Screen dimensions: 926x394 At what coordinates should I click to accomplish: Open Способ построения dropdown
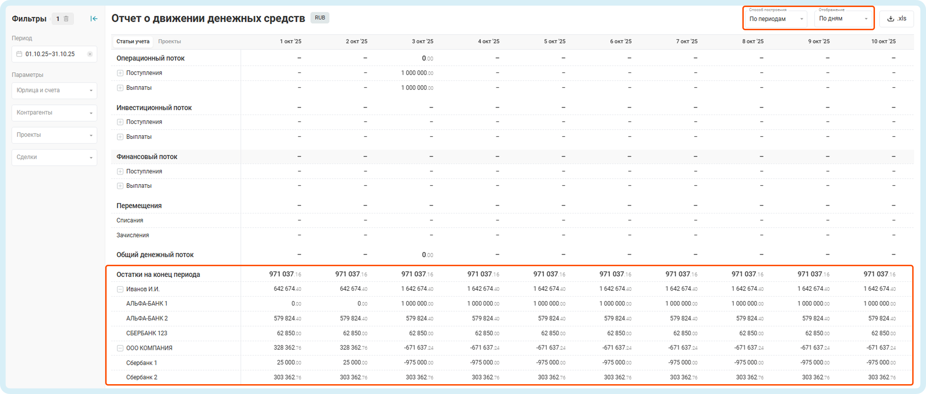coord(776,19)
